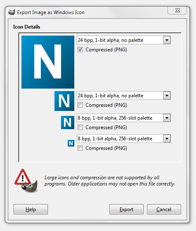Close the Export Image as Windows Icon dialog
The height and width of the screenshot is (231, 196).
(177, 10)
